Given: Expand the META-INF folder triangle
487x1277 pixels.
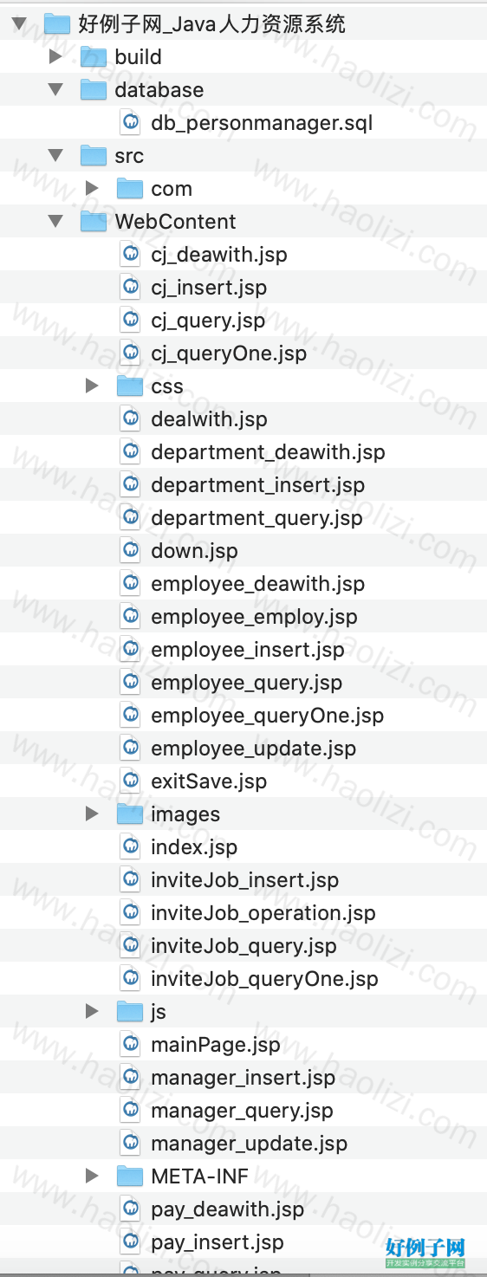Looking at the screenshot, I should 93,1177.
